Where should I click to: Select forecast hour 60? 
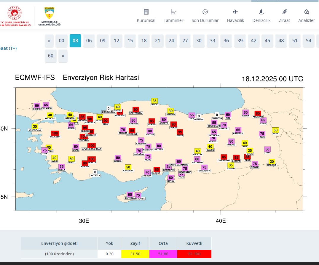tap(50, 56)
